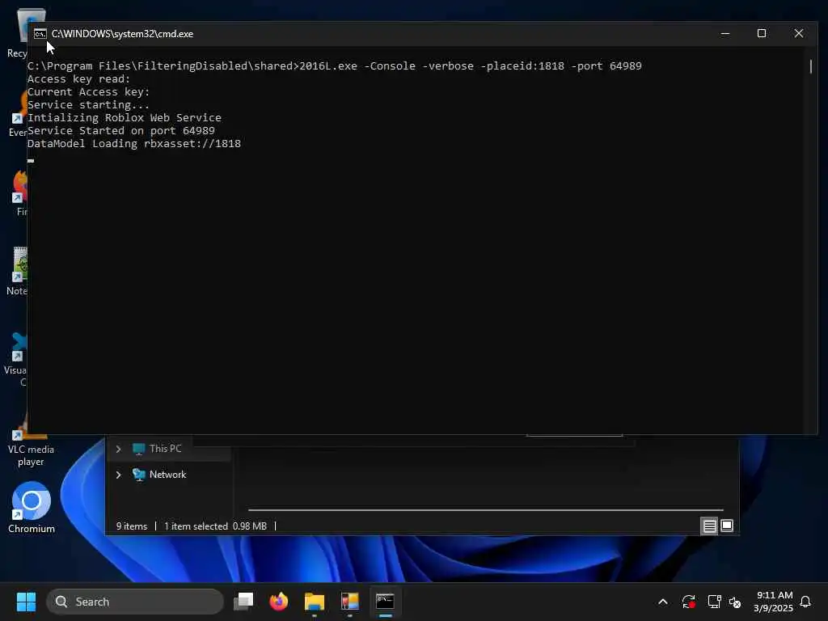Maximize the cmd.exe window
This screenshot has width=828, height=621.
pyautogui.click(x=762, y=34)
